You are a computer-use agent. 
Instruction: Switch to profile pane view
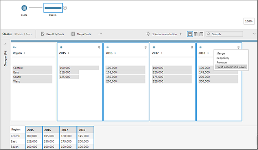190,34
